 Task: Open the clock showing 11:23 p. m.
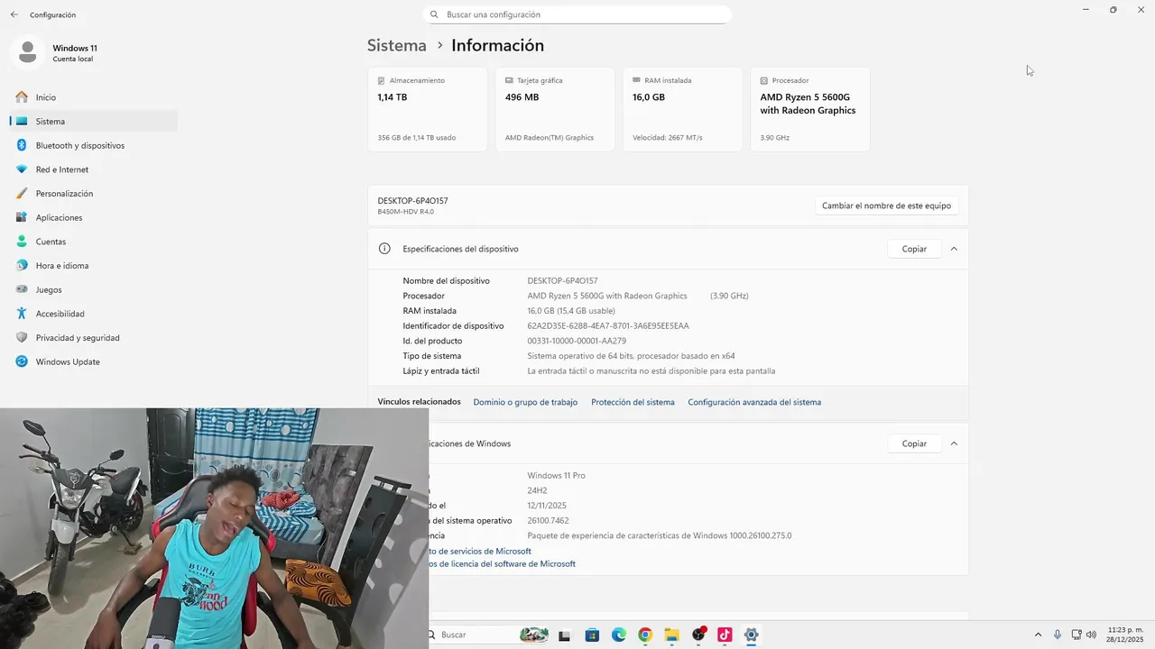pos(1125,635)
